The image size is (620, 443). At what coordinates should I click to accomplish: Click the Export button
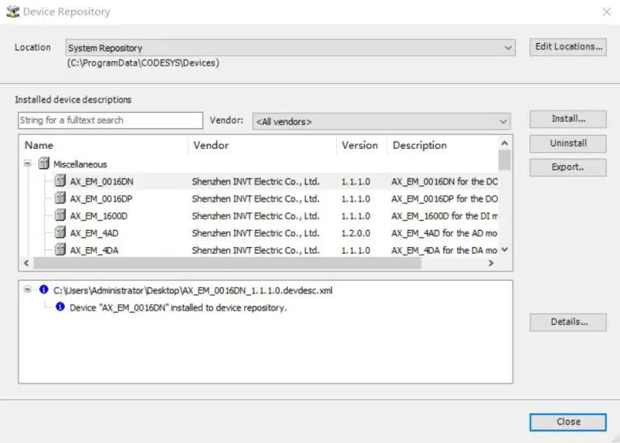tap(568, 167)
